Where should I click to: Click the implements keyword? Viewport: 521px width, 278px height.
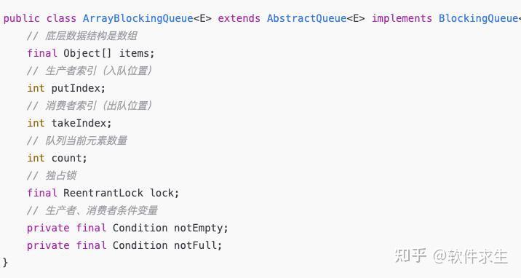(402, 18)
